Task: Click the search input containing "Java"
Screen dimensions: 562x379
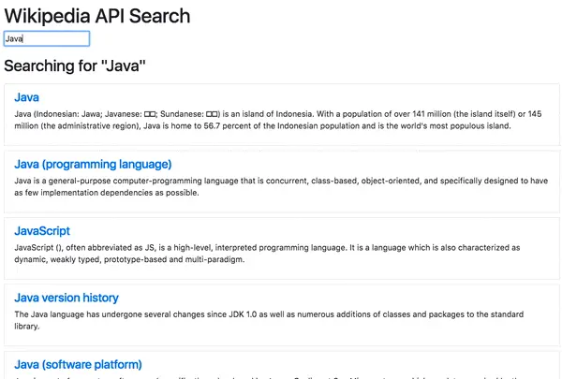Action: pyautogui.click(x=47, y=39)
